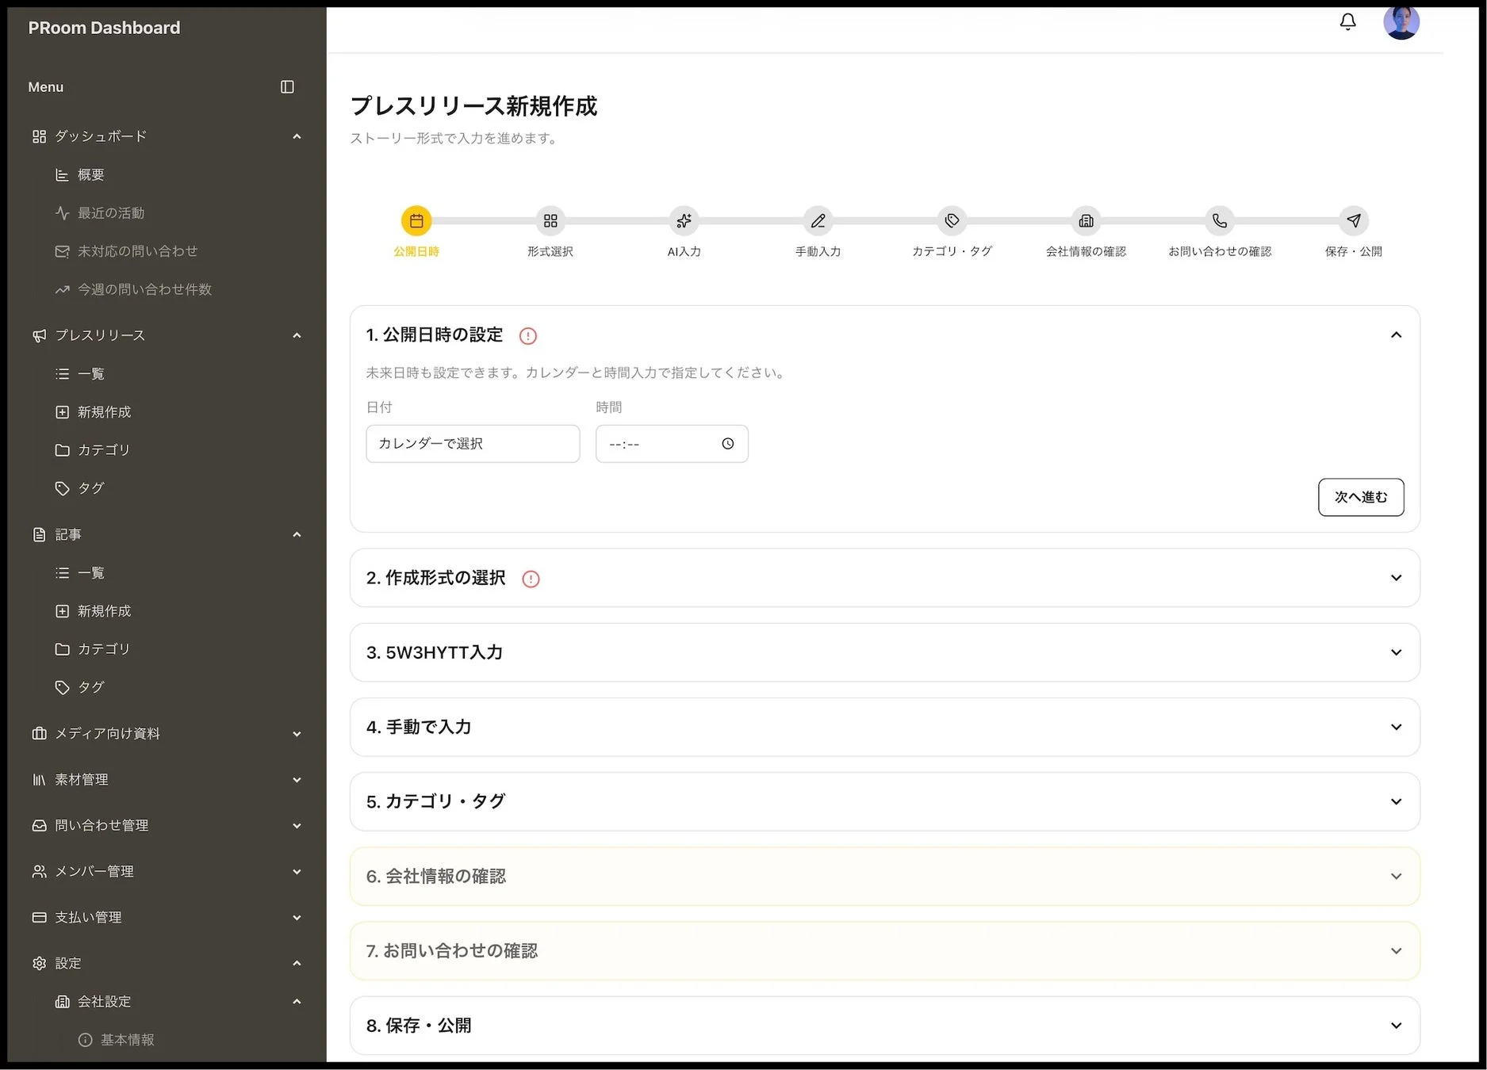Jump to the カテゴリ・タグ tag step icon
The width and height of the screenshot is (1487, 1070).
952,221
